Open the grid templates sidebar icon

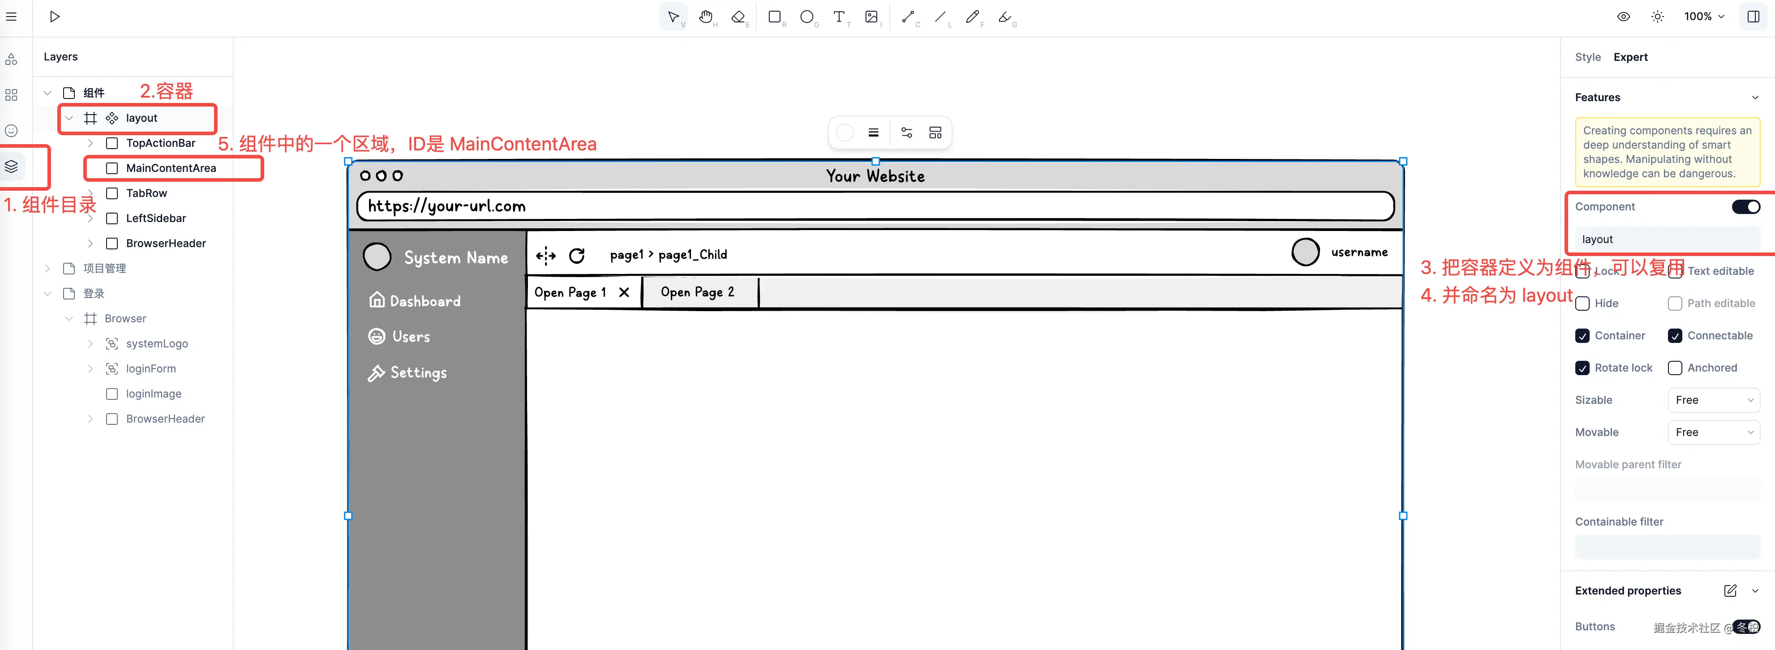coord(12,95)
